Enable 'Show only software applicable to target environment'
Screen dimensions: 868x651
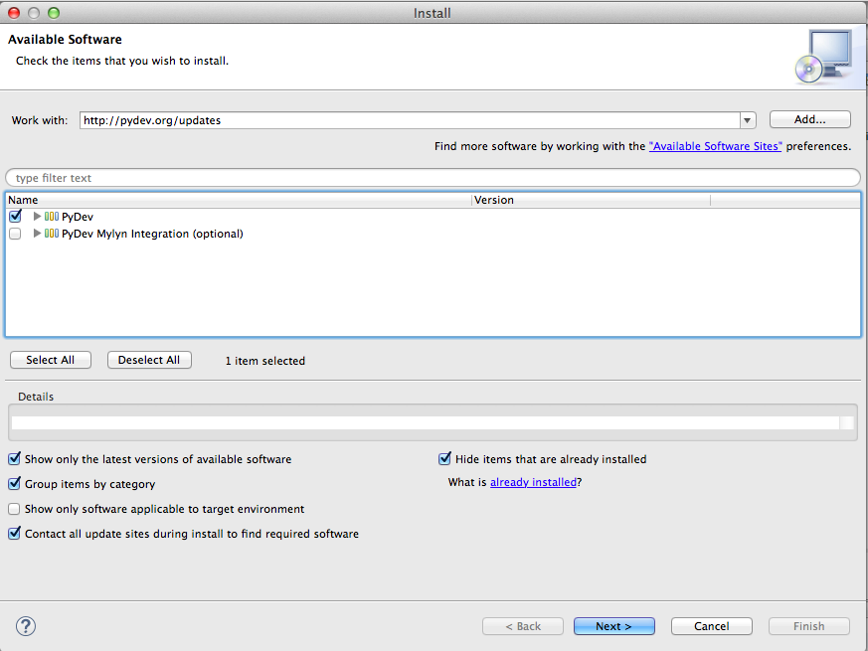coord(14,508)
